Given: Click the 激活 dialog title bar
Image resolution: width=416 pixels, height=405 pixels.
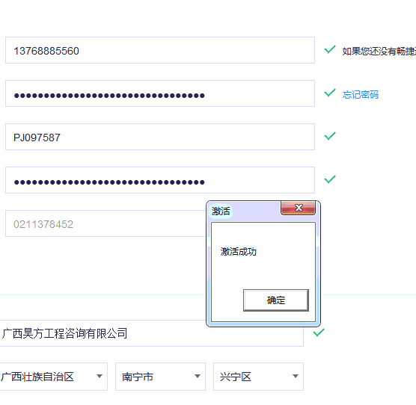Looking at the screenshot, I should (244, 211).
